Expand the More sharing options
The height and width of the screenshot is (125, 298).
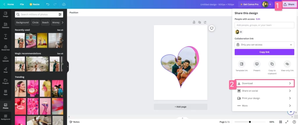[x=264, y=106]
